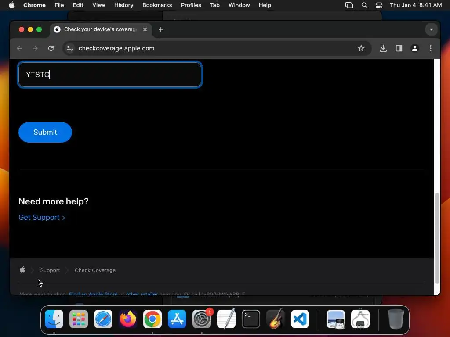Open Stage Manager menu bar icon
Viewport: 450px width, 337px height.
349,5
